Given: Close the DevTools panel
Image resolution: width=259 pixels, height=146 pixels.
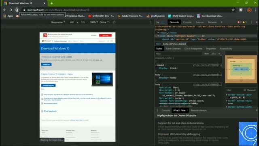Looking at the screenshot, I should pos(257,22).
